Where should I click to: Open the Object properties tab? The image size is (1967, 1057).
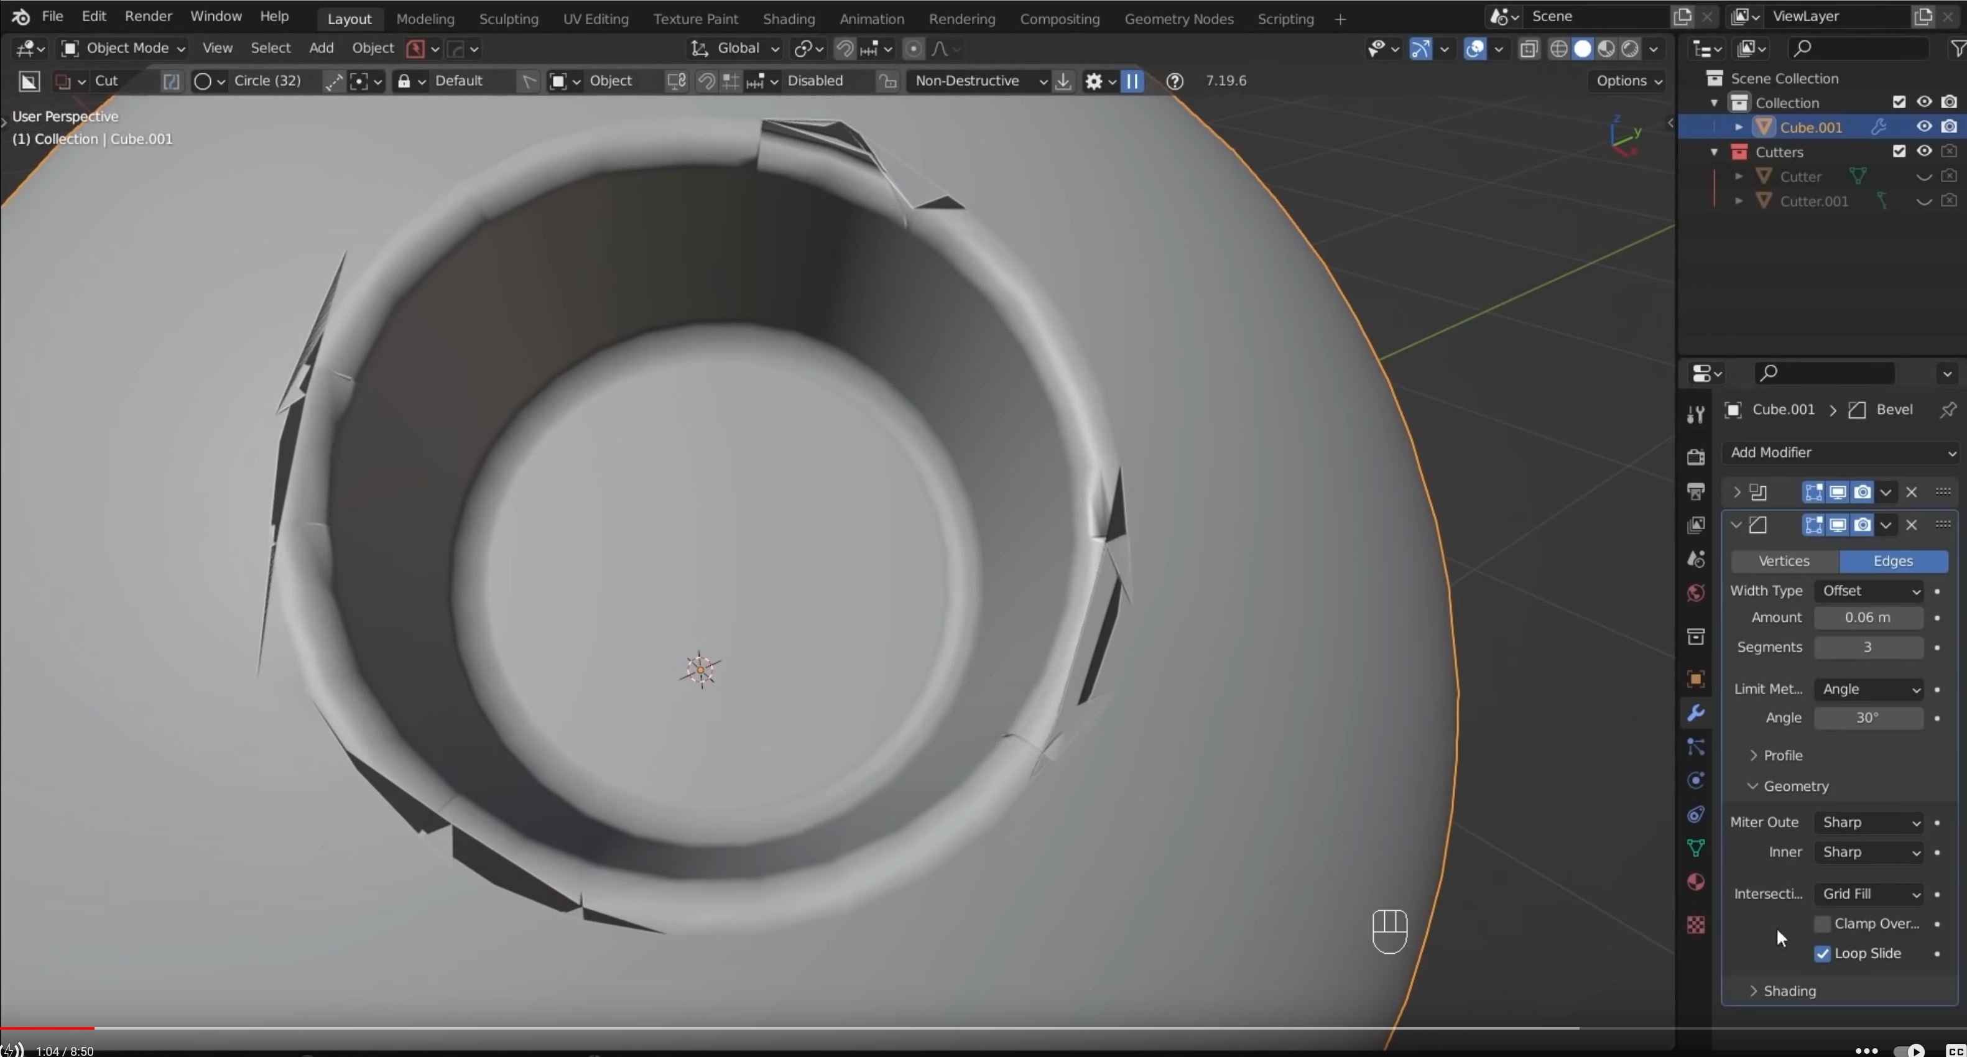(1695, 679)
